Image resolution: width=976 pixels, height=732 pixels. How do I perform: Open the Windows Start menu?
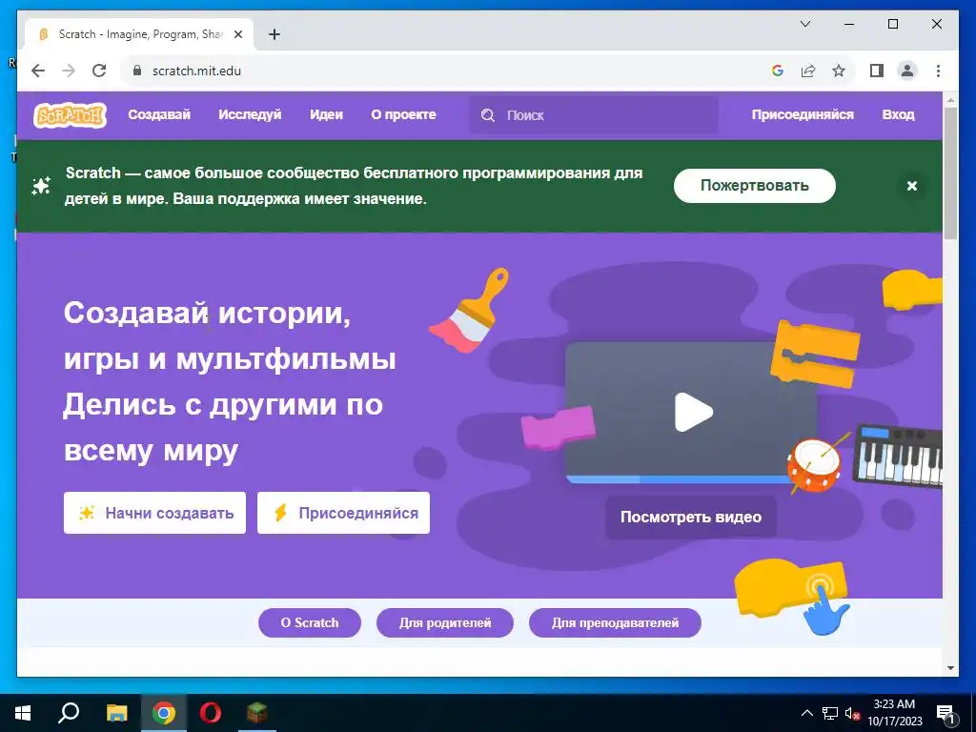23,713
